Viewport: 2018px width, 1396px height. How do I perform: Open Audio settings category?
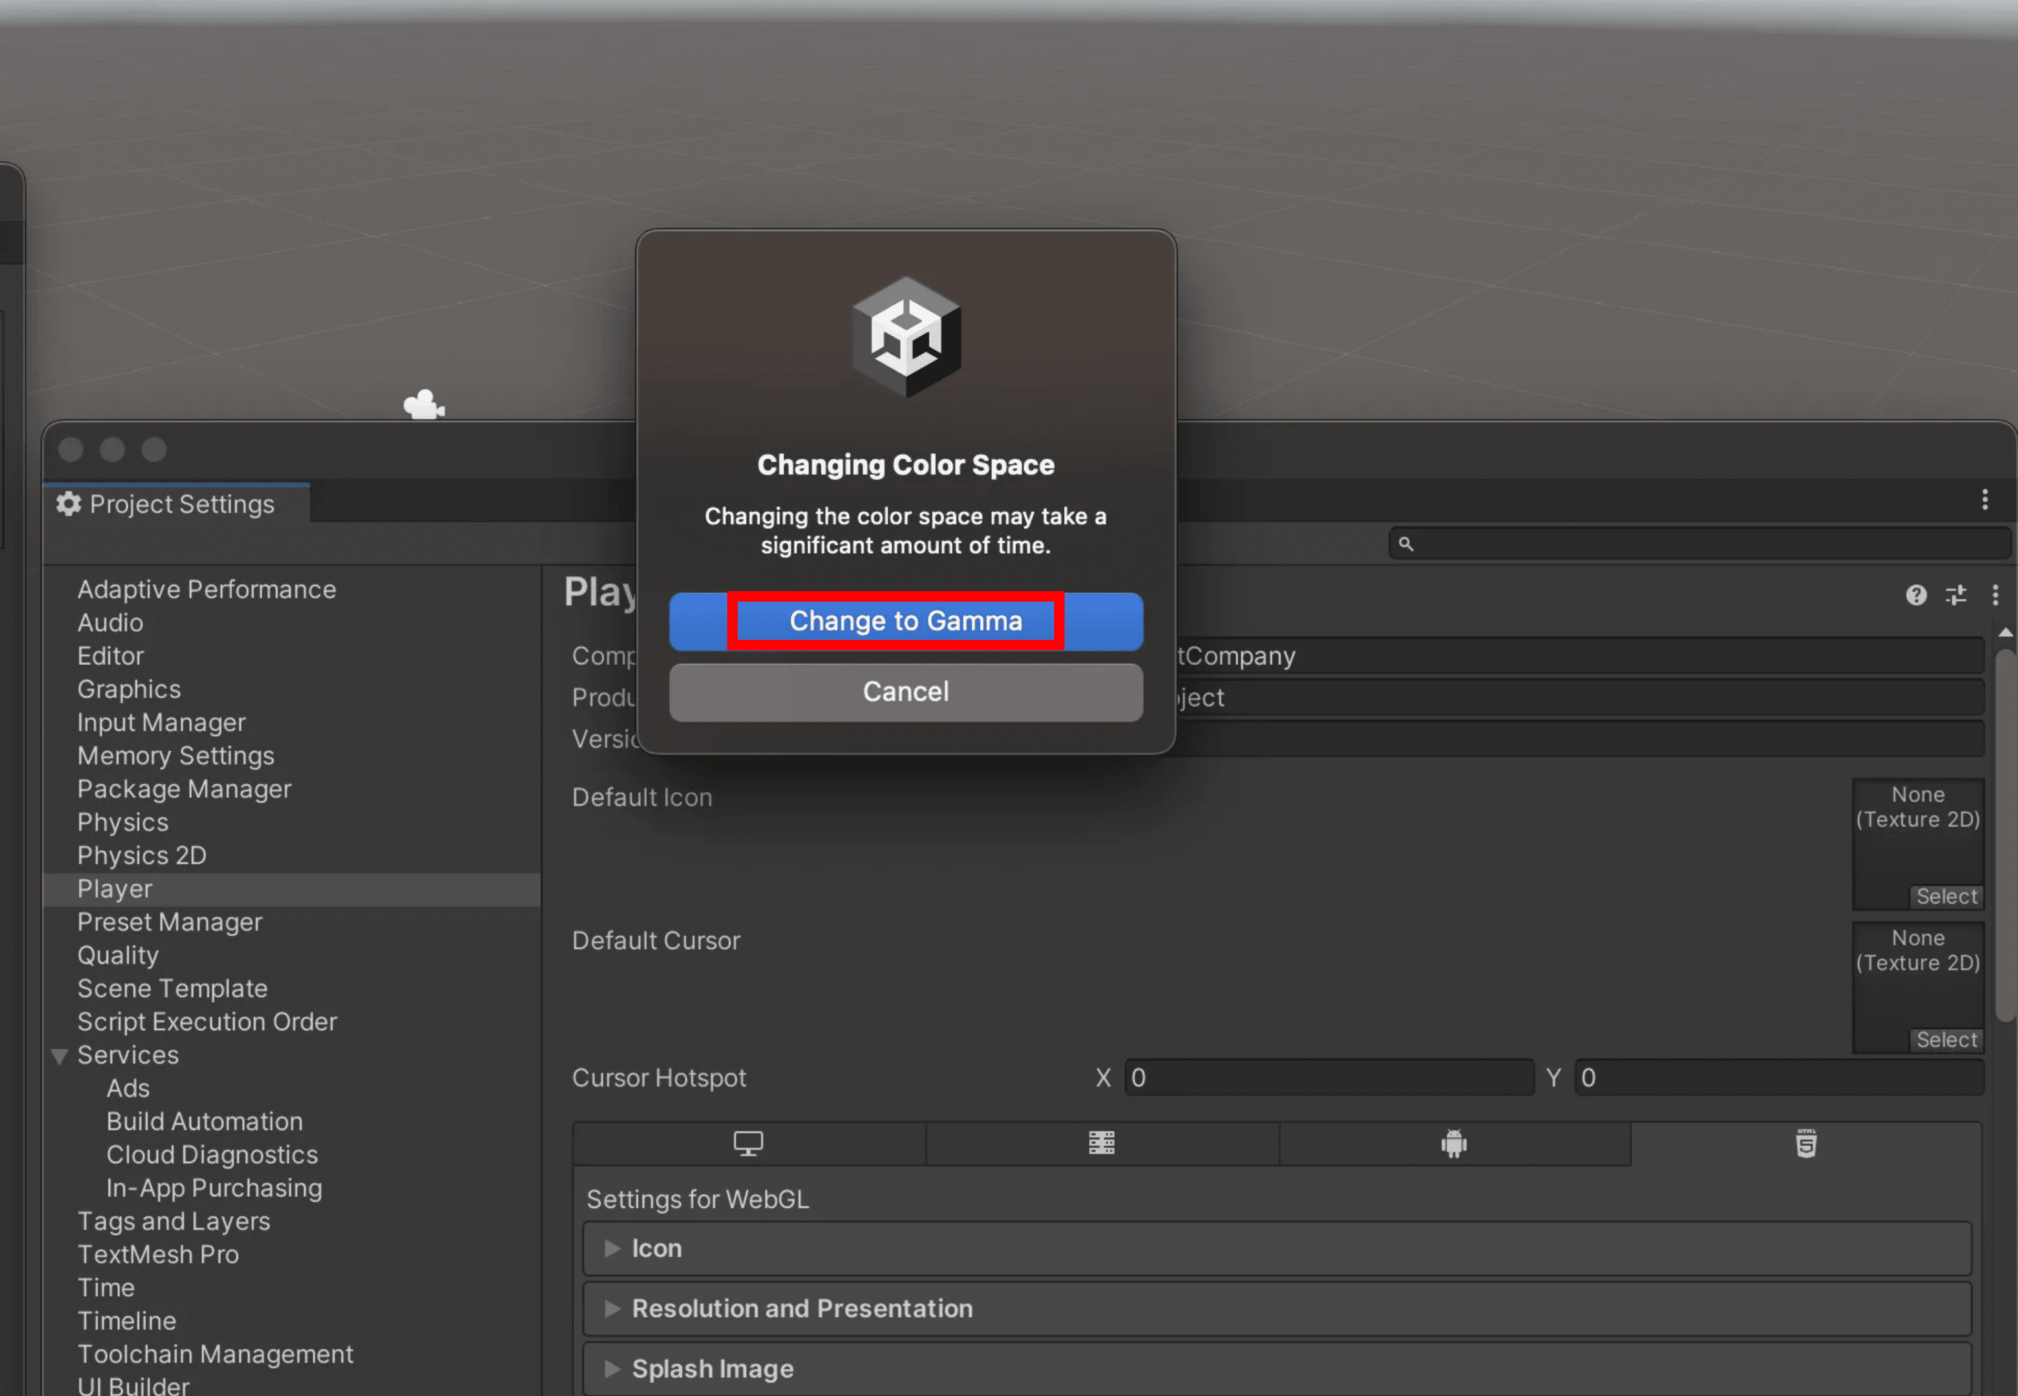110,623
